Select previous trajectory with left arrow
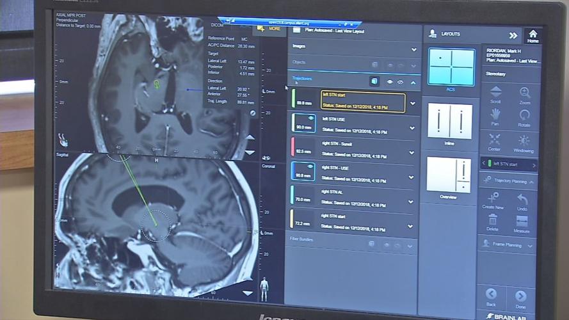 coord(483,163)
